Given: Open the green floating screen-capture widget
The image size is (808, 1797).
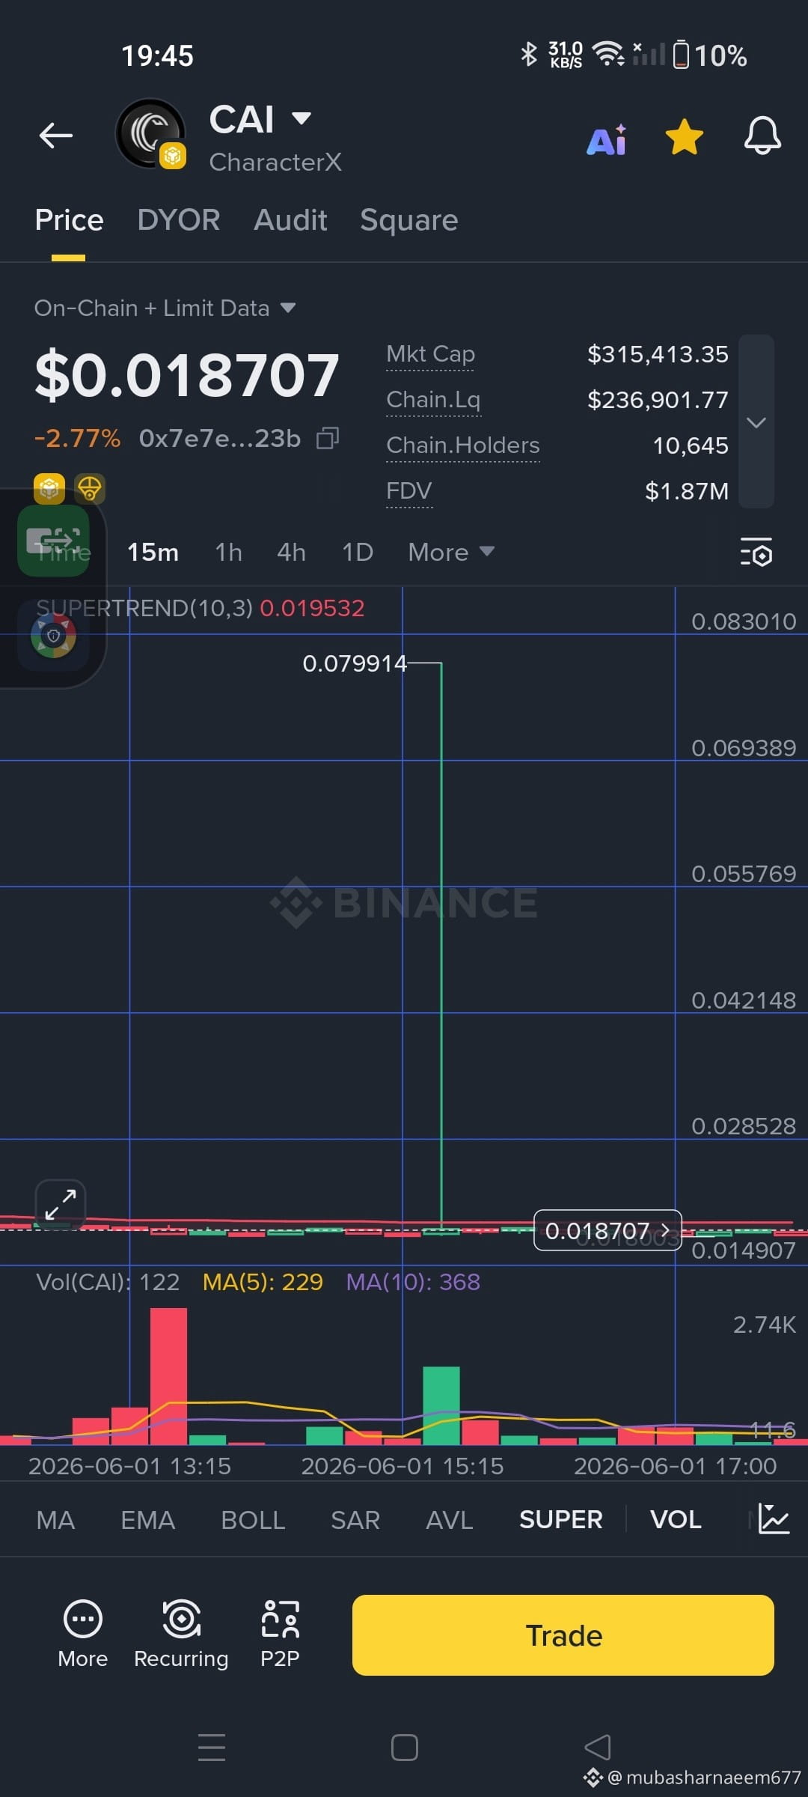Looking at the screenshot, I should (53, 541).
